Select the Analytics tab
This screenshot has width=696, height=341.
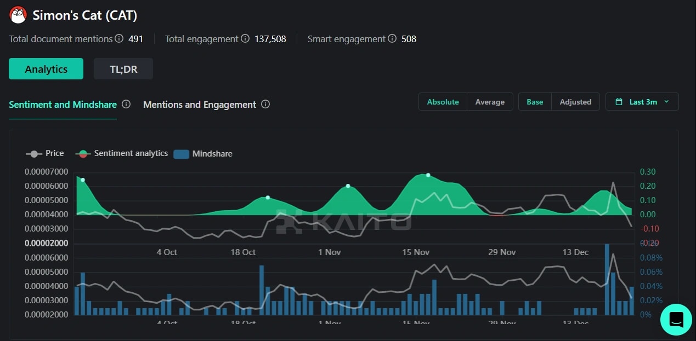[x=46, y=69]
